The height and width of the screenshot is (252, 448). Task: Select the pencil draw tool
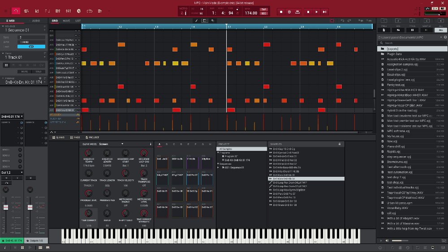[x=196, y=21]
